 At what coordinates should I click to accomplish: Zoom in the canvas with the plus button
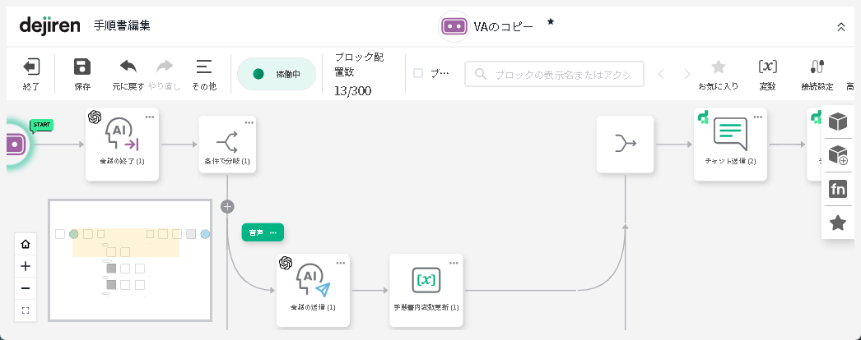[26, 266]
